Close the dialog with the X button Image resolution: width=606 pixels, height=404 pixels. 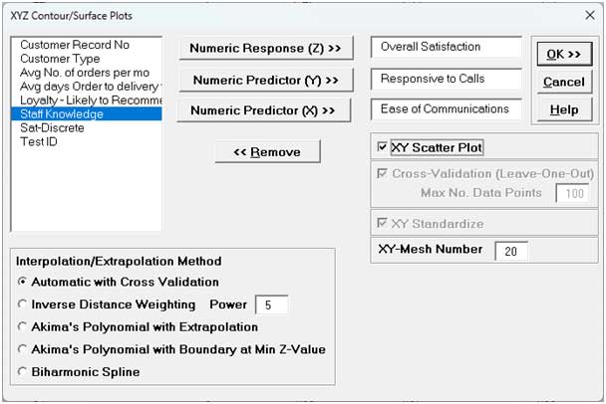pyautogui.click(x=590, y=16)
